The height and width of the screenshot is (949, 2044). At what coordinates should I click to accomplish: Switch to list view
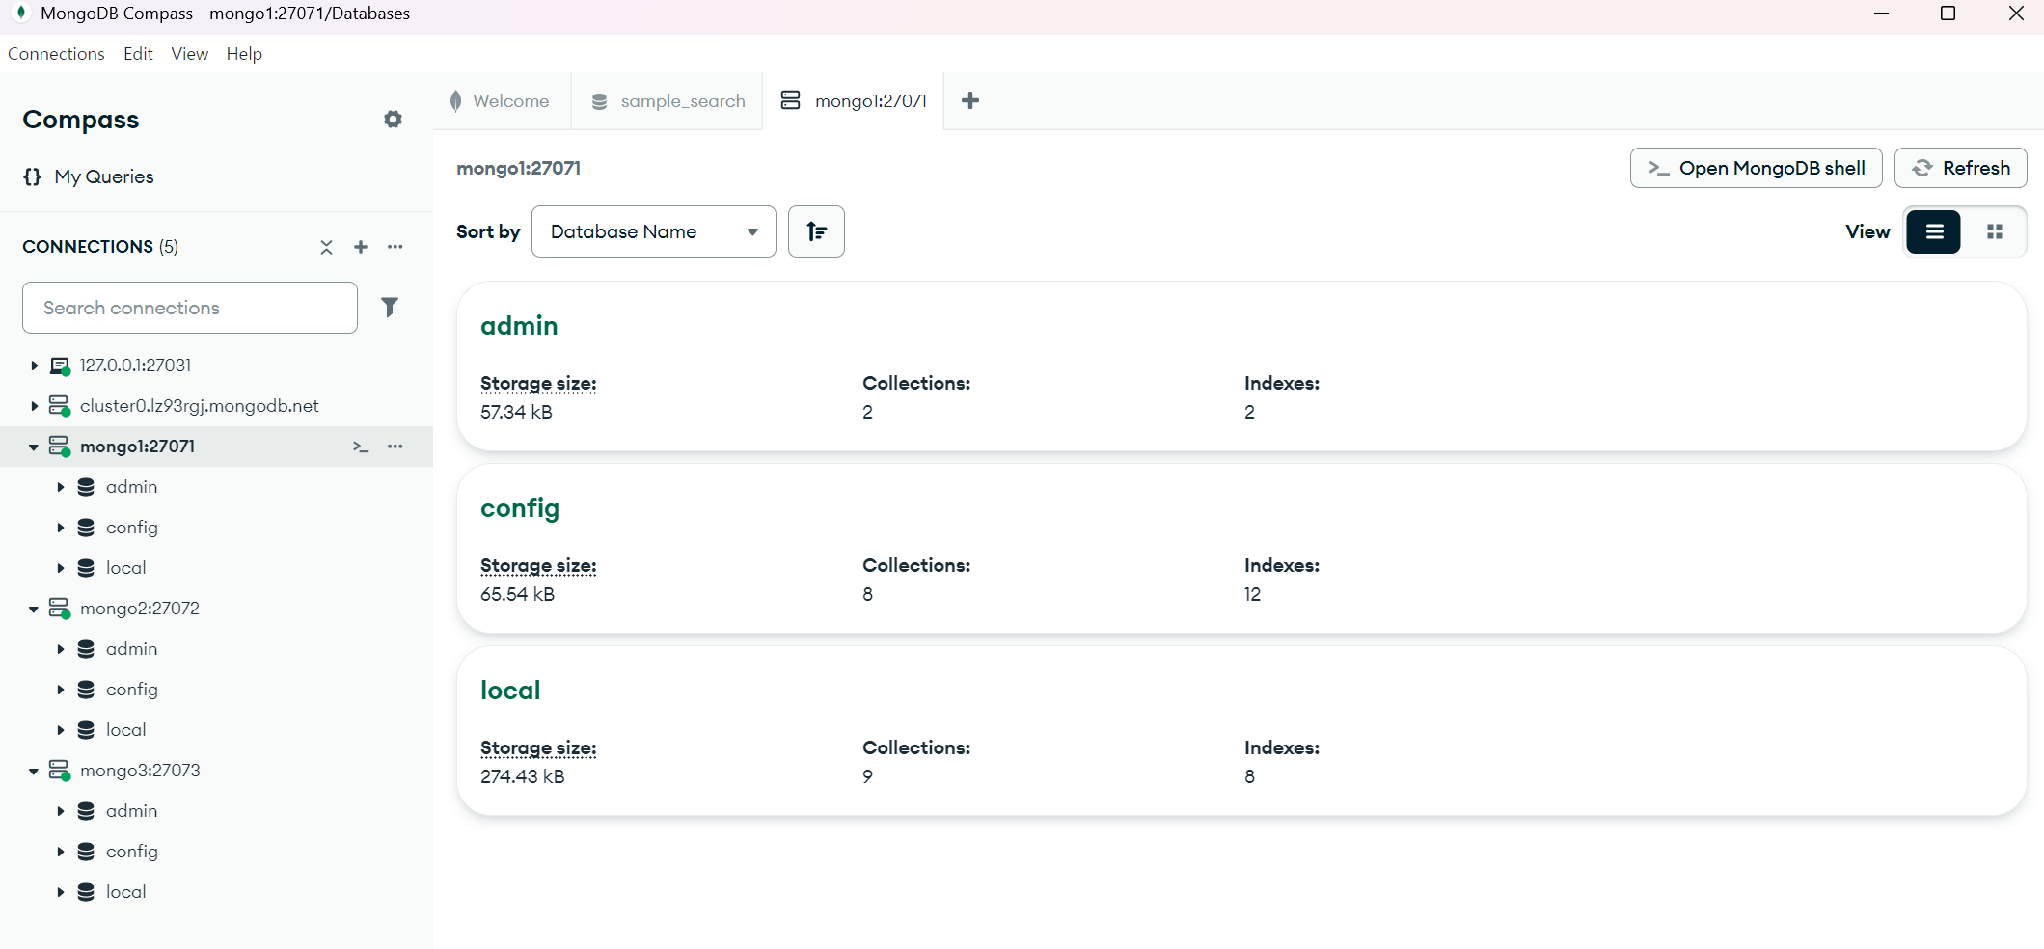(x=1934, y=231)
